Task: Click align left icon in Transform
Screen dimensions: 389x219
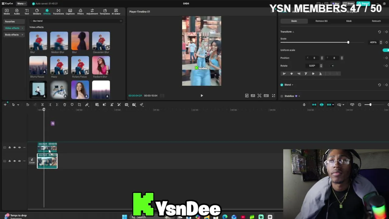Action: [284, 74]
